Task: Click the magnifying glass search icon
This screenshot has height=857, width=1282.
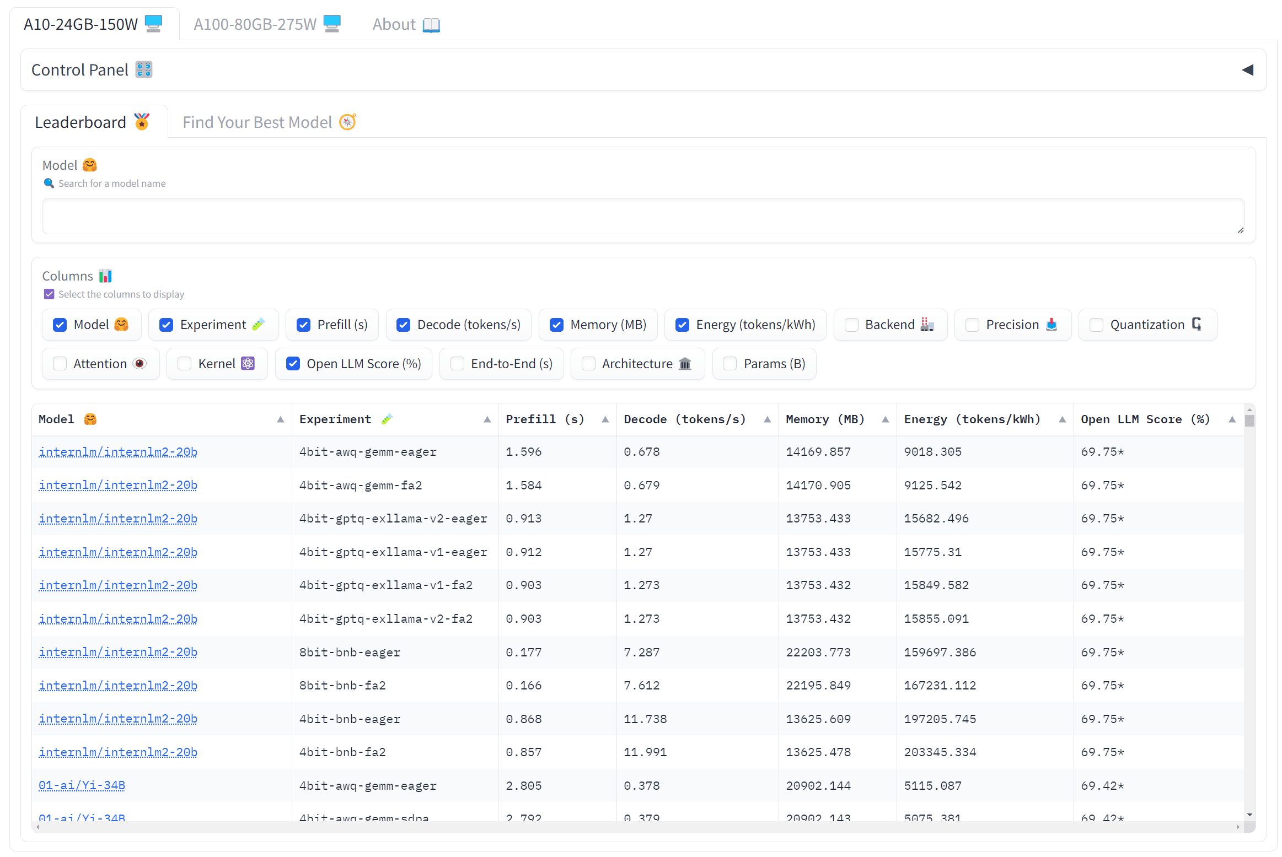Action: 49,183
